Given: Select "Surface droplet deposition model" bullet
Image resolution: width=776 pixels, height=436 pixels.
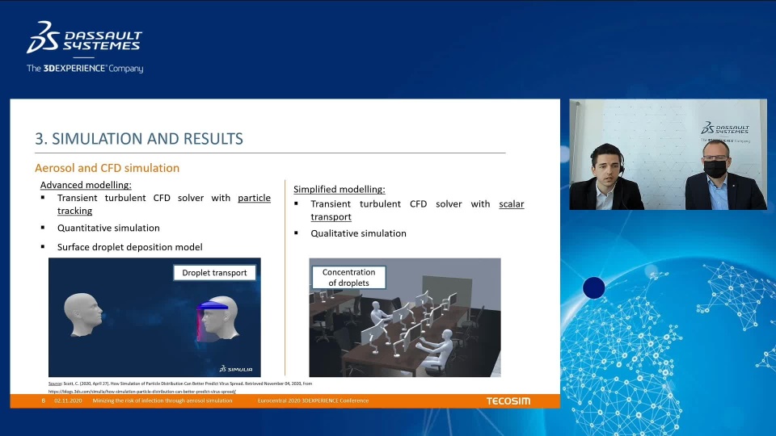Looking at the screenshot, I should pyautogui.click(x=129, y=247).
